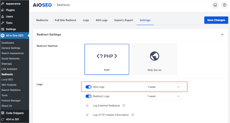Open Feature Manager submenu link
Image resolution: width=230 pixels, height=123 pixels.
[11, 101]
